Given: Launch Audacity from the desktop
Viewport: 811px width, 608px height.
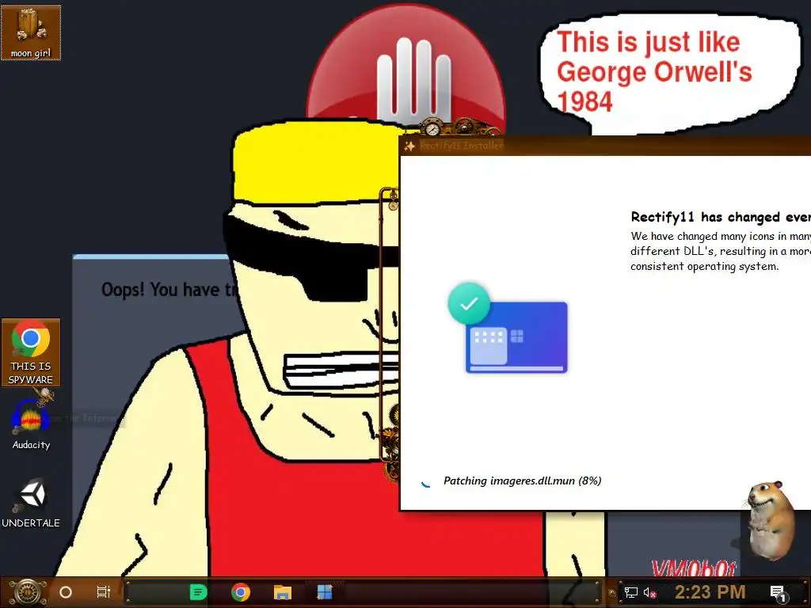Looking at the screenshot, I should [31, 425].
